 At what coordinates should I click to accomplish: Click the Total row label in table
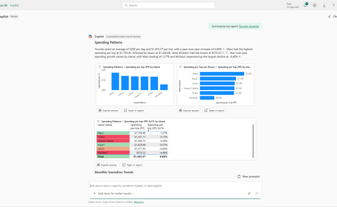[x=101, y=157]
